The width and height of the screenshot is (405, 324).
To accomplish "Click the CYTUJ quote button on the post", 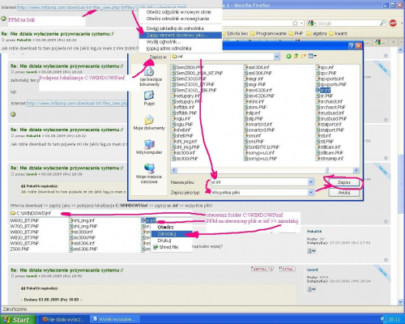I will point(287,269).
